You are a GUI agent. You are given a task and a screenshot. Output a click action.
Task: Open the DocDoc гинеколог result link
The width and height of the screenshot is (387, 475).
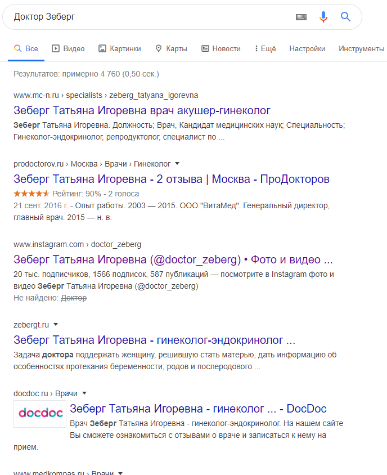pyautogui.click(x=198, y=409)
